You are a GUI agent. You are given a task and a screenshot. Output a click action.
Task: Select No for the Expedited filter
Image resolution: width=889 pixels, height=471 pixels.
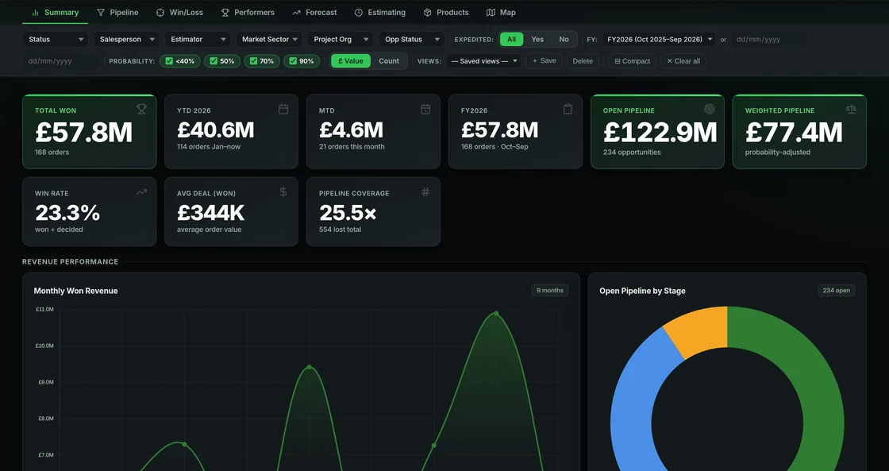[x=564, y=39]
